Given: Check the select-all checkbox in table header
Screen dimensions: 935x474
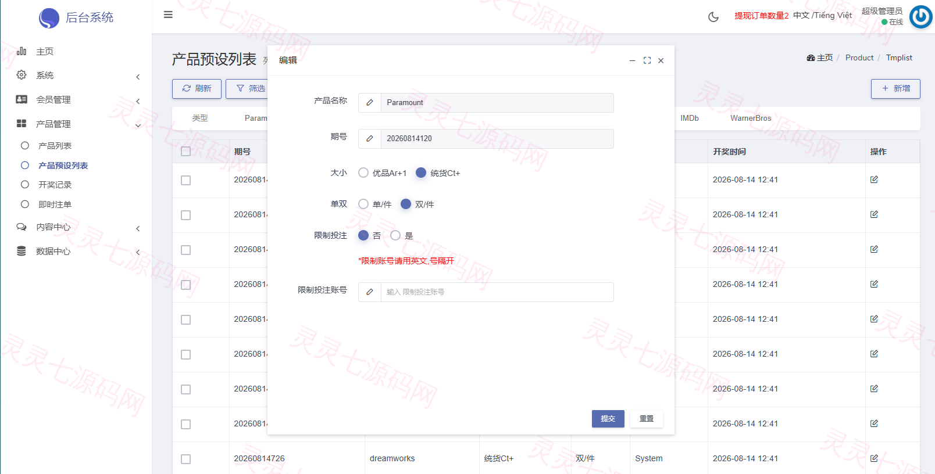Looking at the screenshot, I should pyautogui.click(x=185, y=151).
